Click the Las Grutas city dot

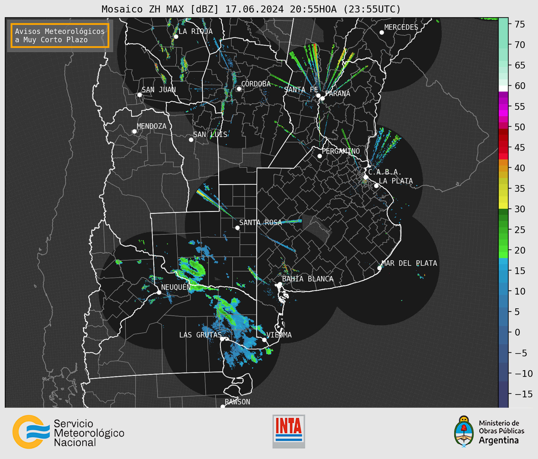tap(222, 339)
